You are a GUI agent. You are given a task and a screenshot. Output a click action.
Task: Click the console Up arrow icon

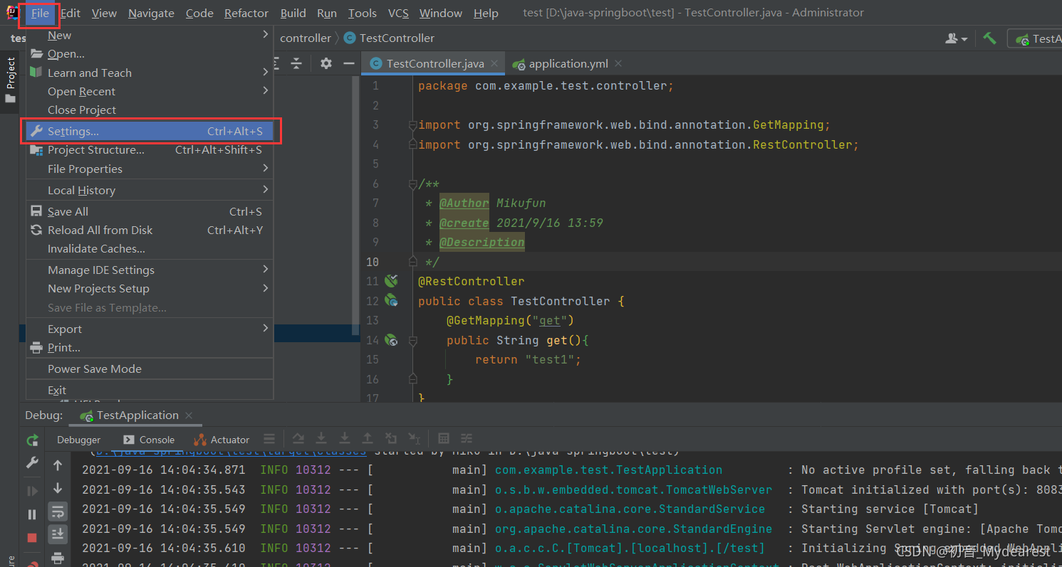coord(58,465)
